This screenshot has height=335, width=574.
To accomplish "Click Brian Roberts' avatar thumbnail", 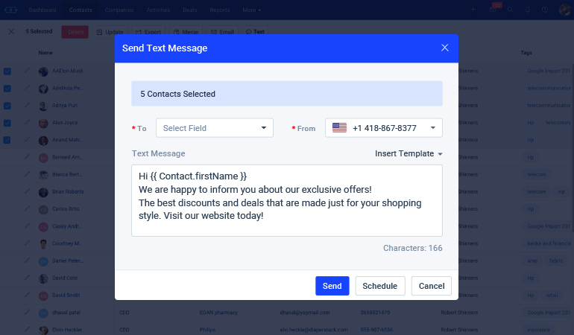I will tap(43, 192).
